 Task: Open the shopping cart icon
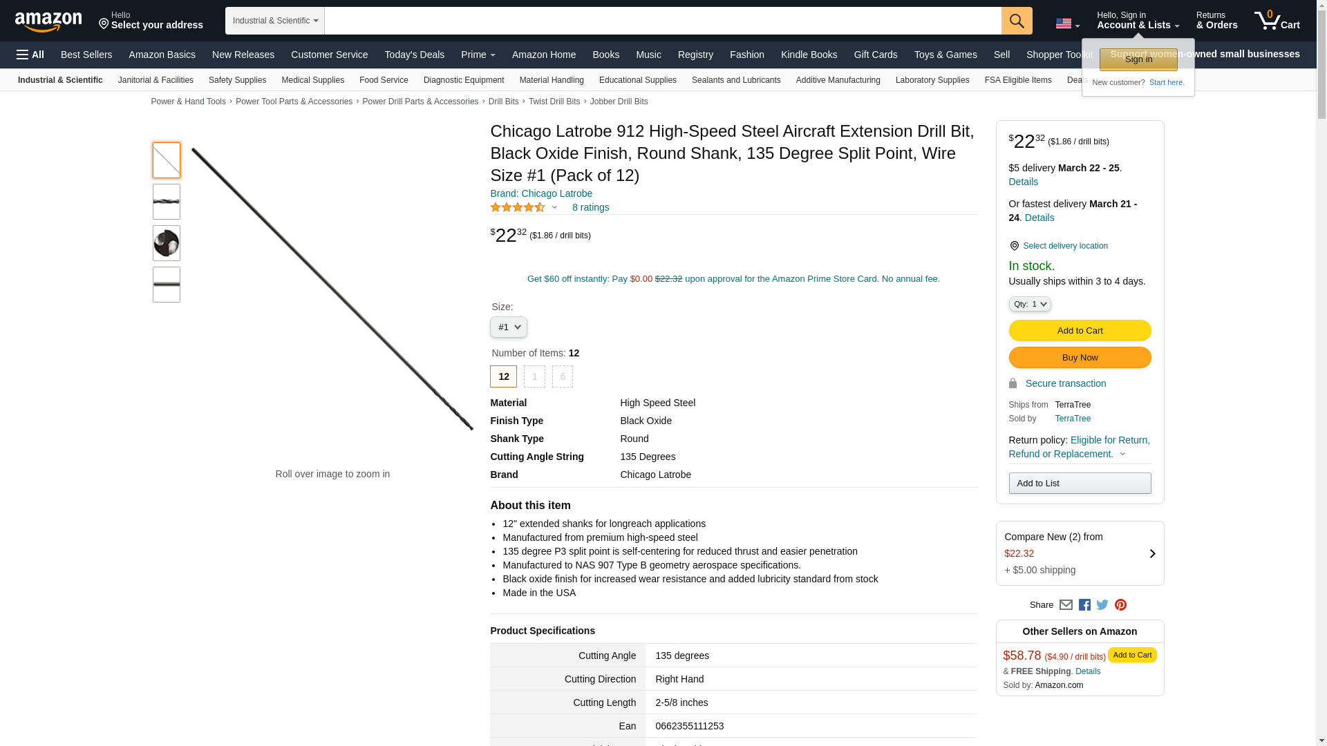[x=1277, y=20]
